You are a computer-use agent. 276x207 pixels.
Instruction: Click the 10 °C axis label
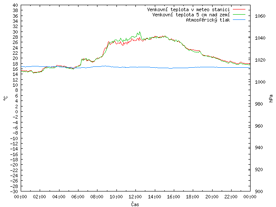pyautogui.click(x=16, y=85)
